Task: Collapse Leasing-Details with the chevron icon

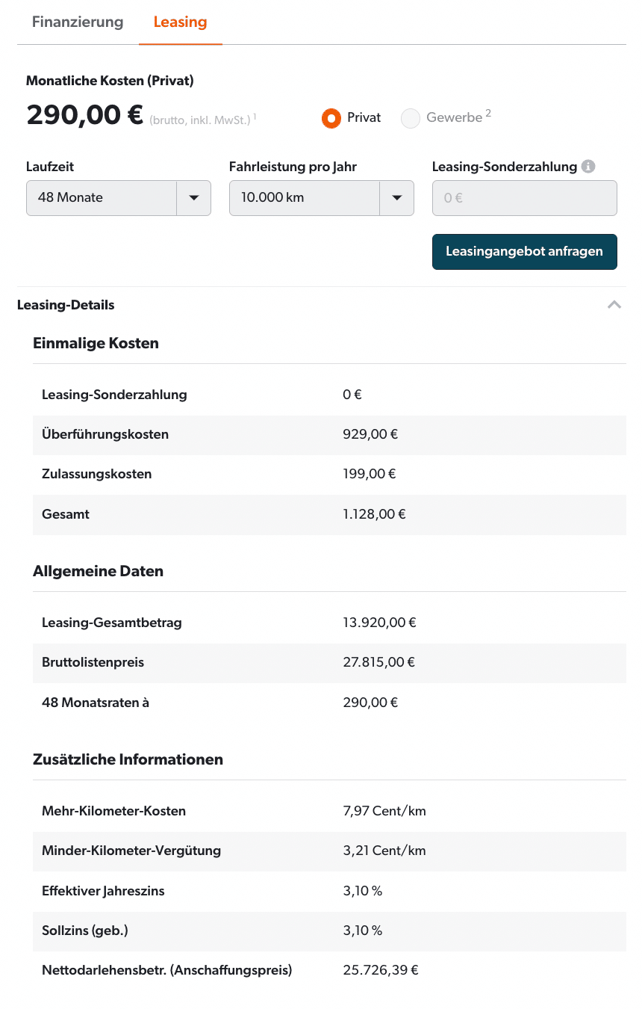Action: click(x=614, y=305)
